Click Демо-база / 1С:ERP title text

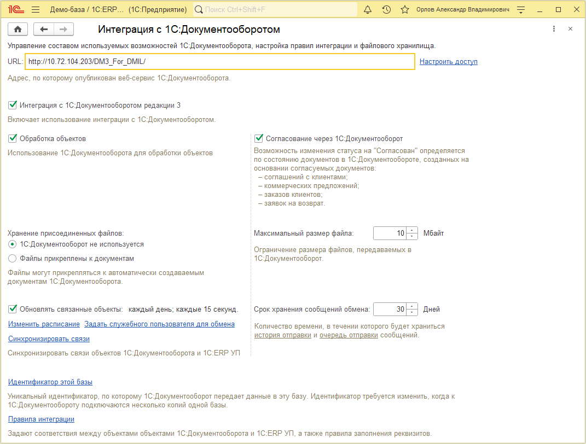point(86,10)
